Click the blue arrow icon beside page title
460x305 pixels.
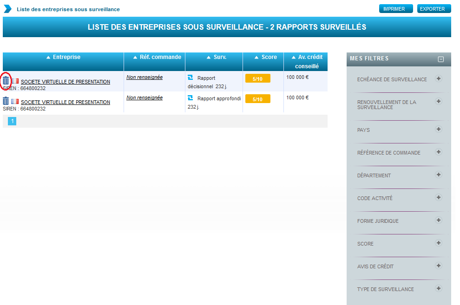(x=7, y=9)
